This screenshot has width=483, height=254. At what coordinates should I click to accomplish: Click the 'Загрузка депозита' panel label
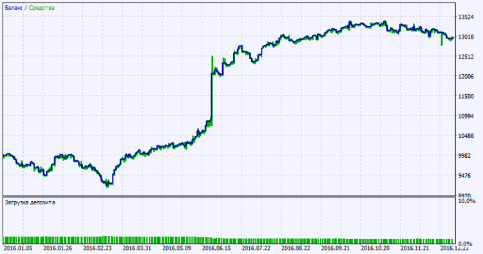(30, 202)
